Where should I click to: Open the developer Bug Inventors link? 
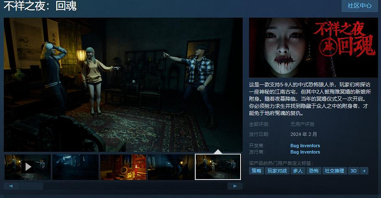(305, 146)
